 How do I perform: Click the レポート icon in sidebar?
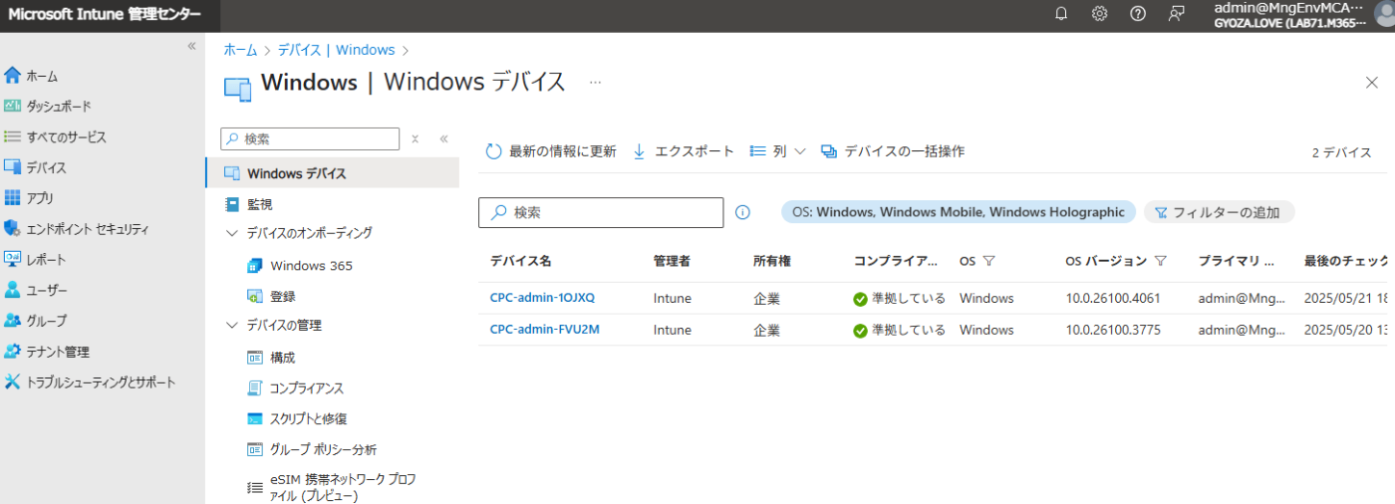(x=12, y=260)
